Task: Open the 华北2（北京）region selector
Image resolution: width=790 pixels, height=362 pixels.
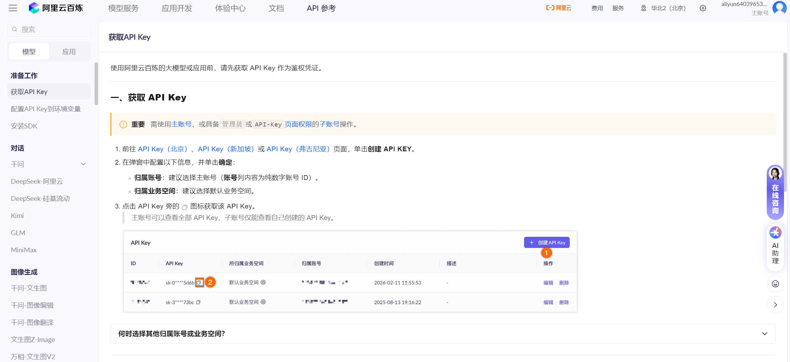Action: pos(664,8)
